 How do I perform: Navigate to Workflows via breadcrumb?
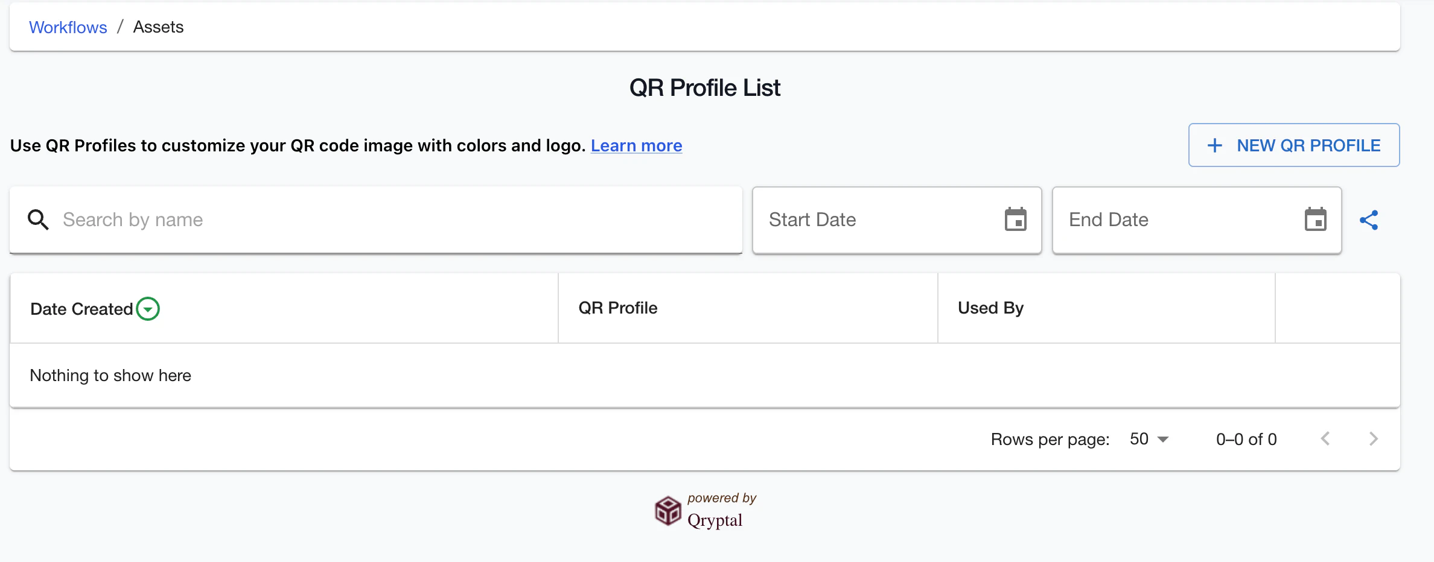point(68,27)
